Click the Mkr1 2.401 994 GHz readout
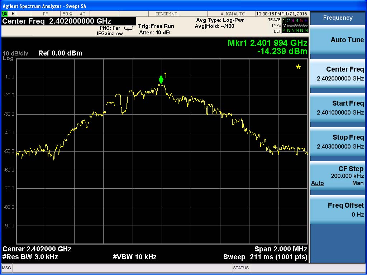Viewport: 367px width, 275px height. [x=267, y=43]
